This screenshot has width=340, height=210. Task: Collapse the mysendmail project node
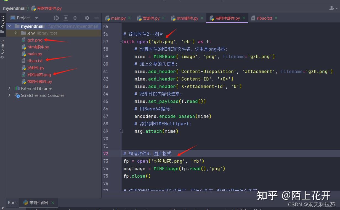point(10,26)
